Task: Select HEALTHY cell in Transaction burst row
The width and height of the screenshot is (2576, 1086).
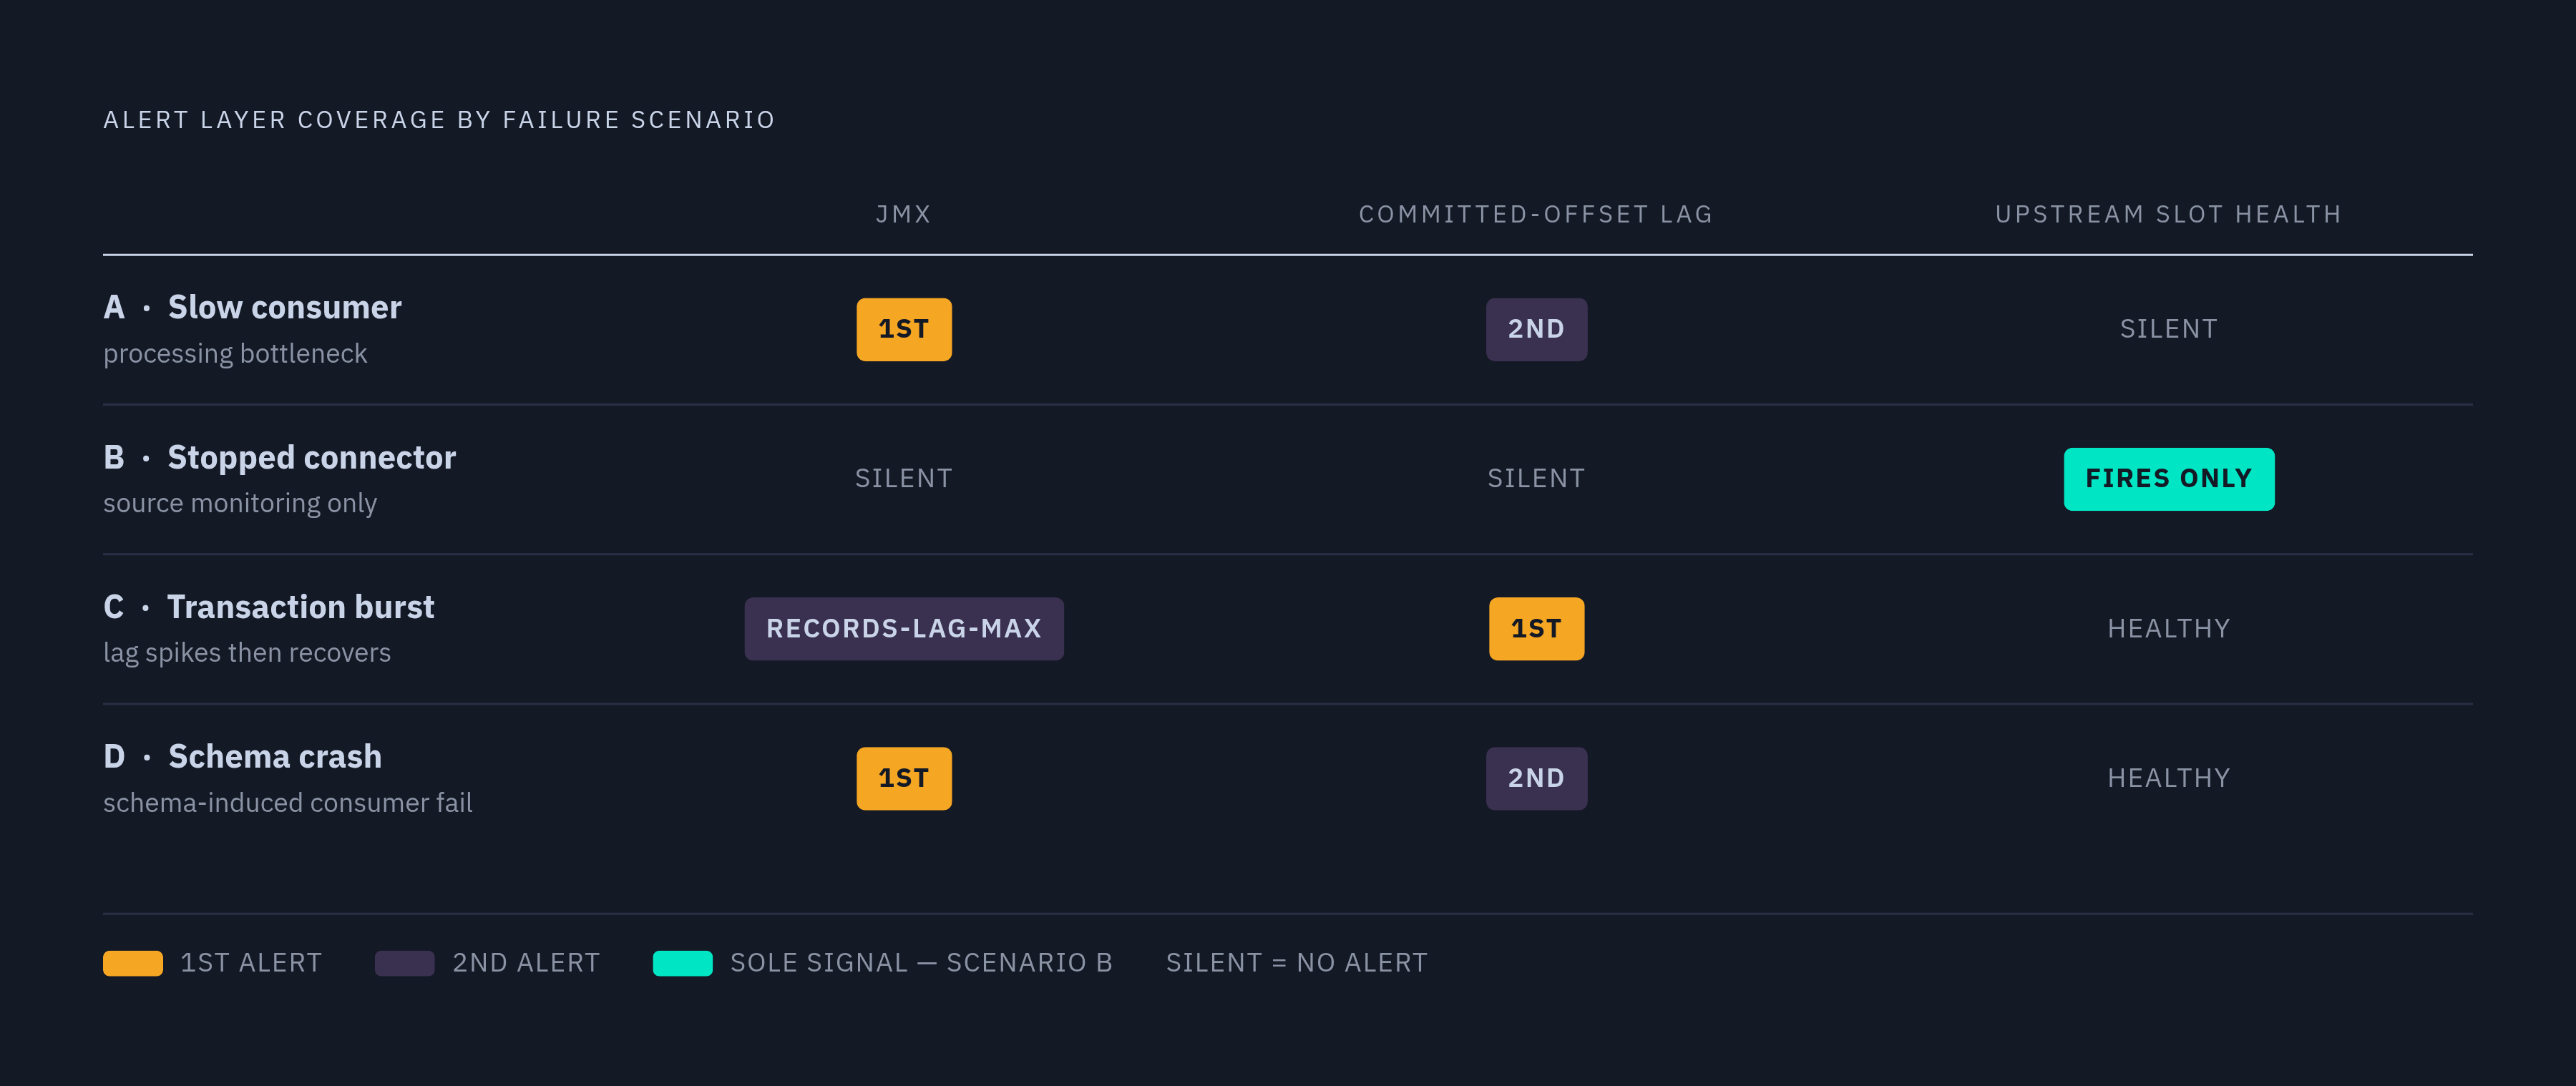Action: tap(2169, 629)
